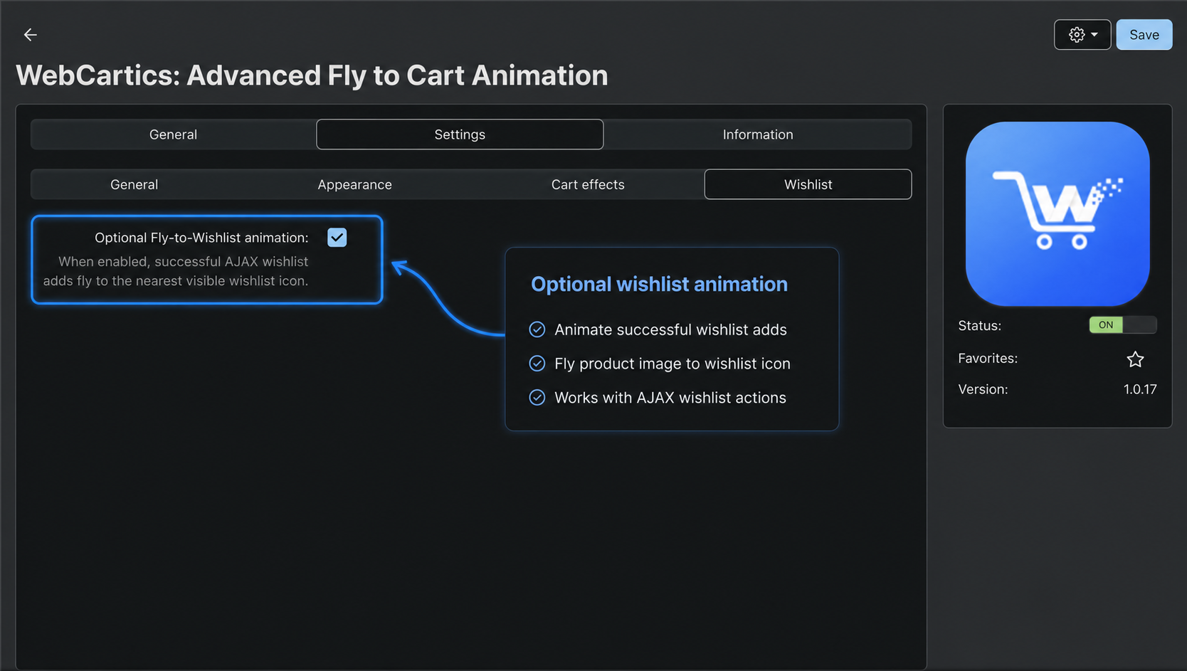Open the Cart effects sub-tab
The width and height of the screenshot is (1187, 671).
588,184
